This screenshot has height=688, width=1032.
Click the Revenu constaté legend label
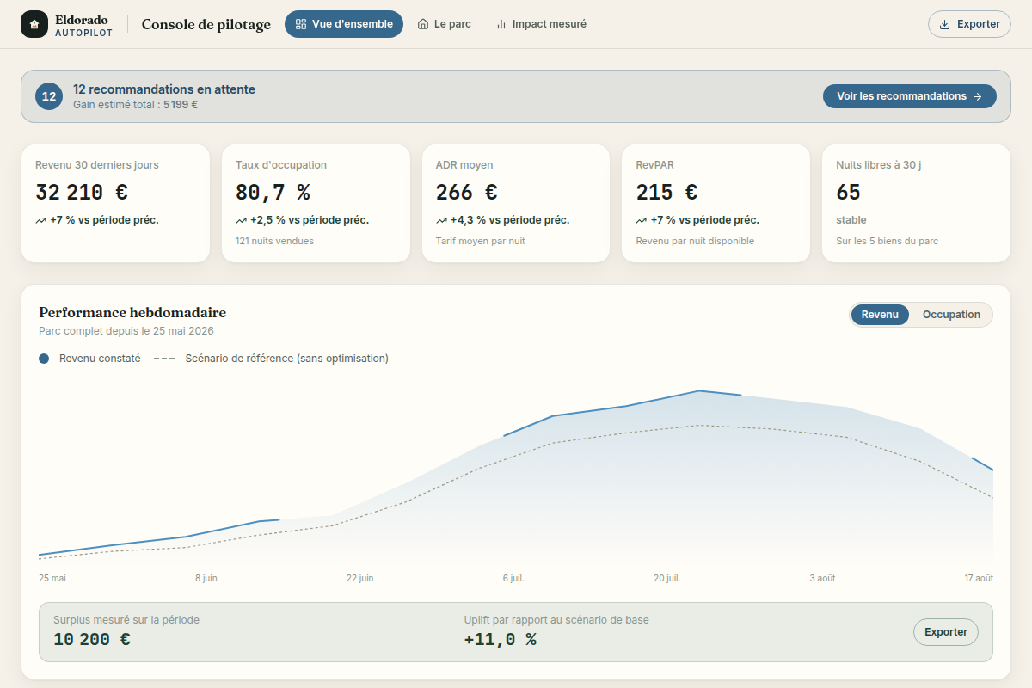100,359
